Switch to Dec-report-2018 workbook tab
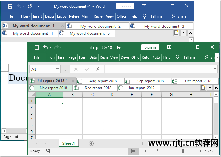 [95, 88]
